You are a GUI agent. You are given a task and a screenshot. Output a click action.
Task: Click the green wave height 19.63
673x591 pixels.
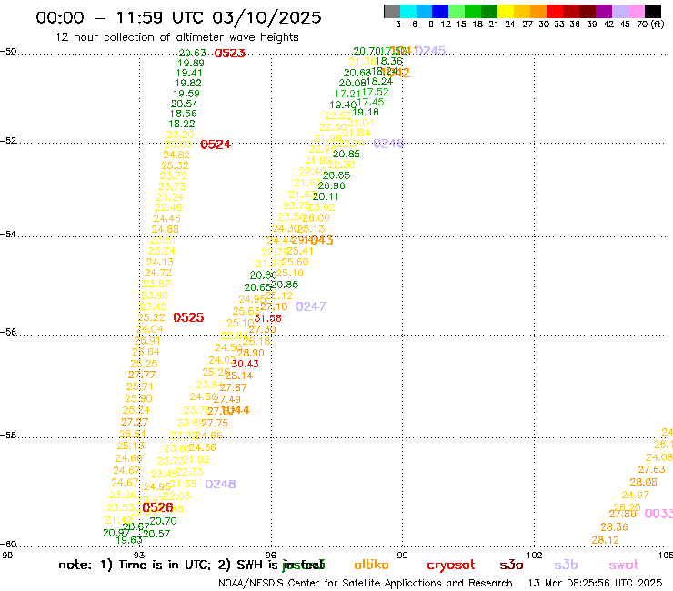[x=129, y=540]
